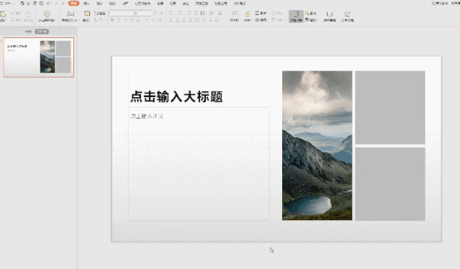Click the Format Painter brush icon

(29, 14)
